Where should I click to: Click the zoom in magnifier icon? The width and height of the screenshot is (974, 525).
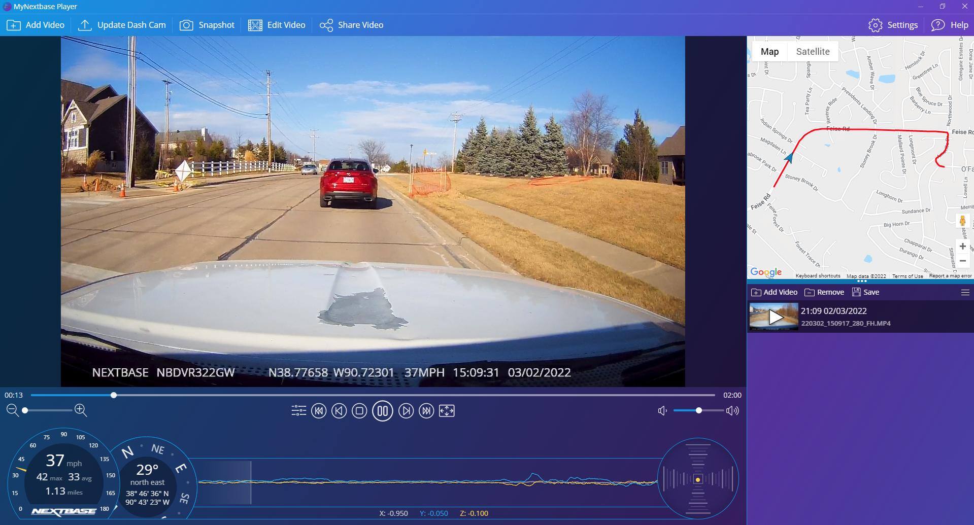81,410
